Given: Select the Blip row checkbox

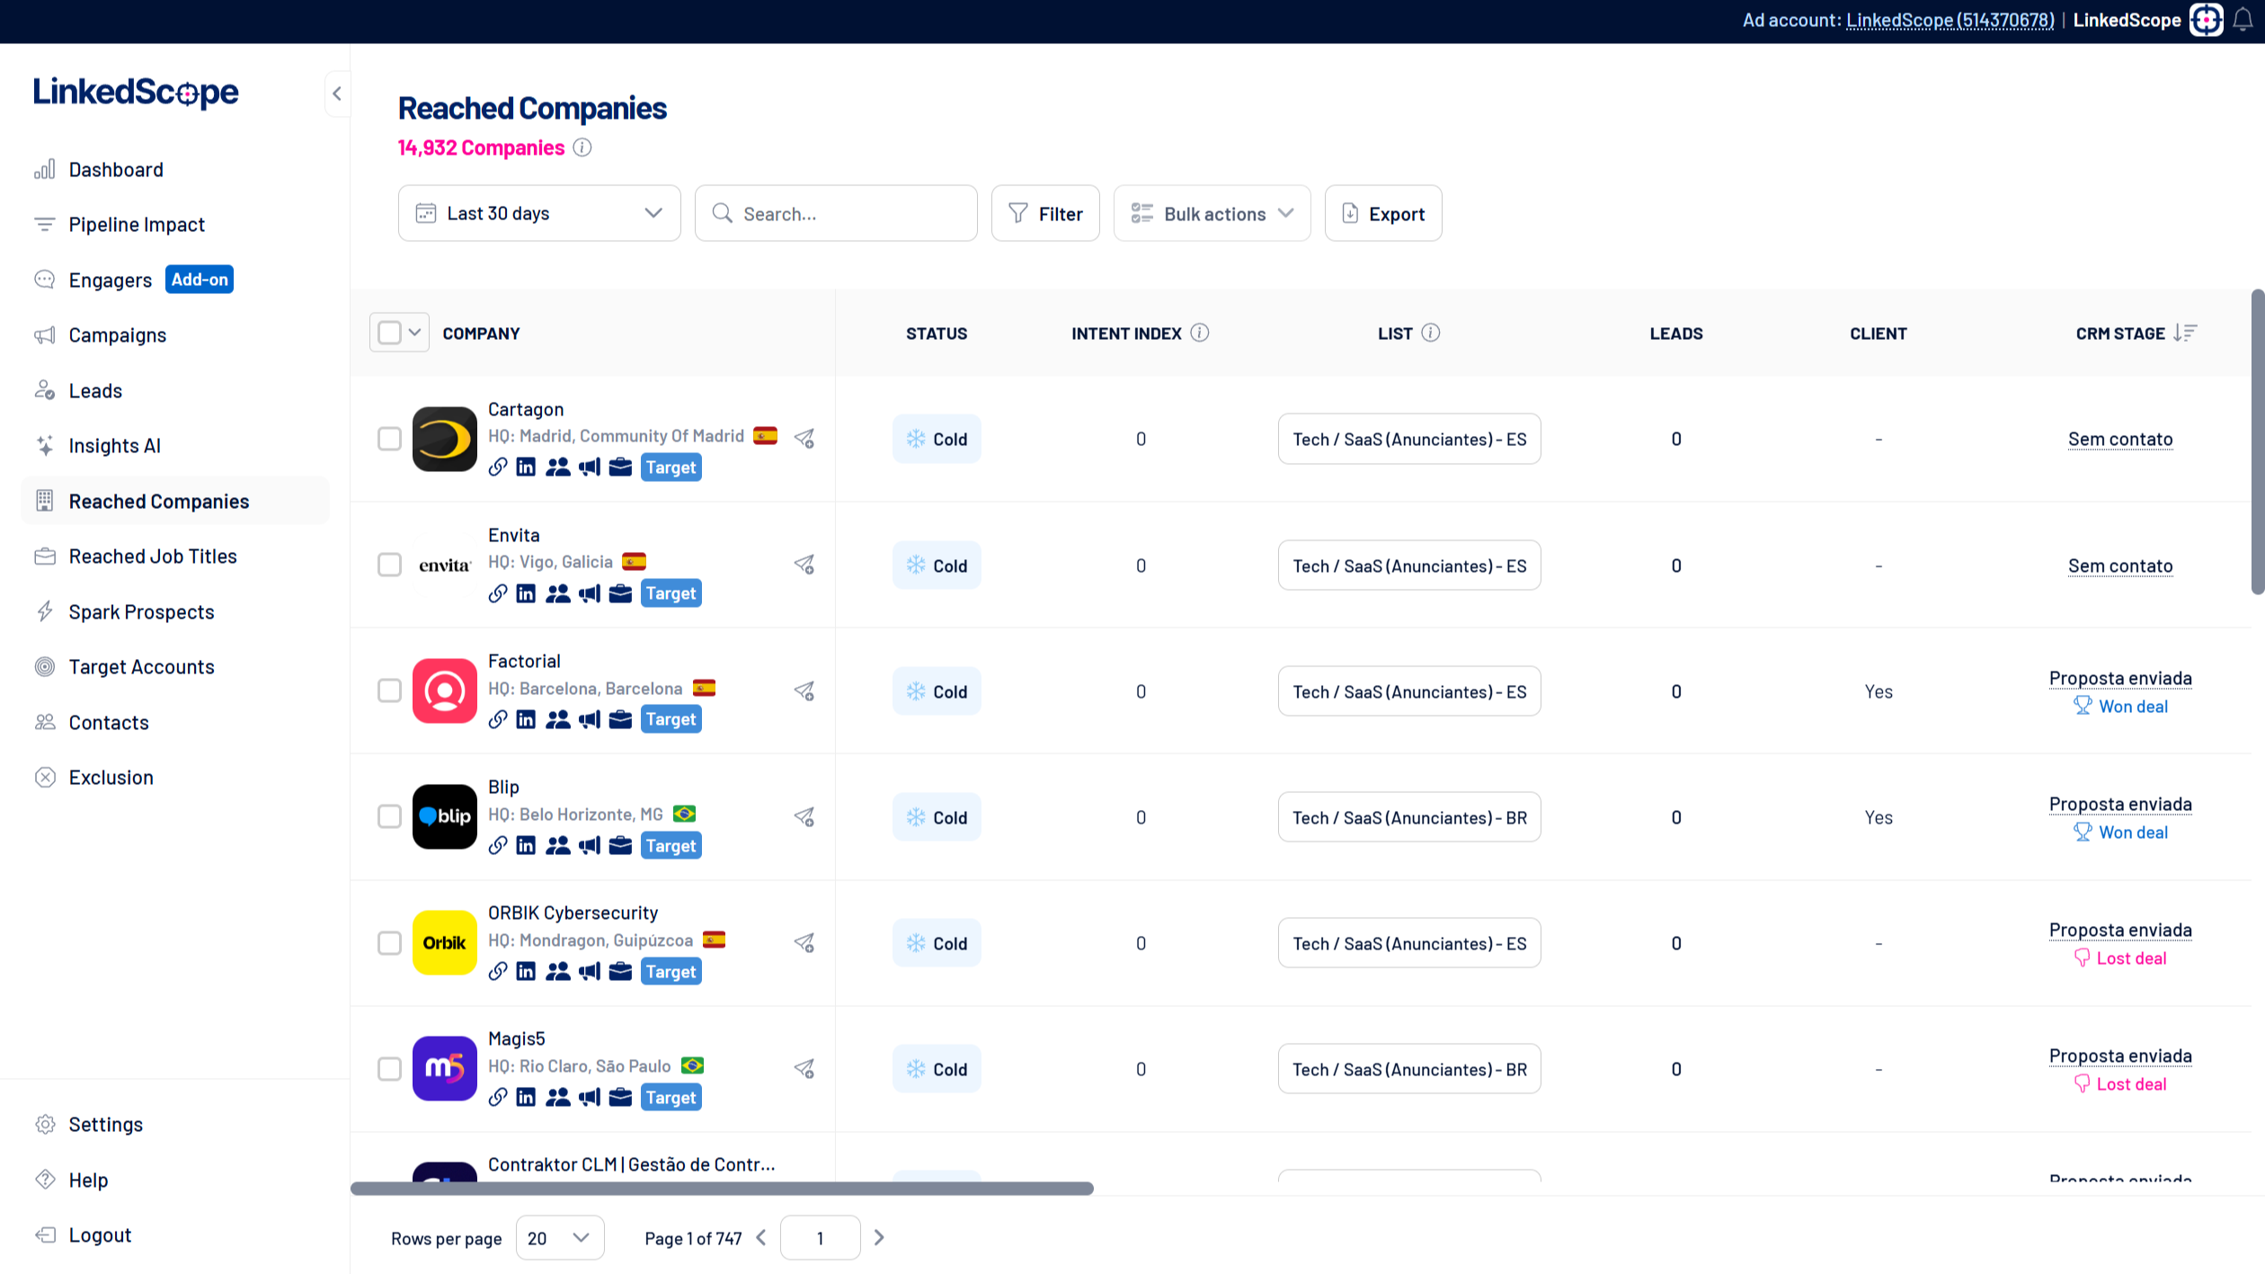Looking at the screenshot, I should point(389,816).
